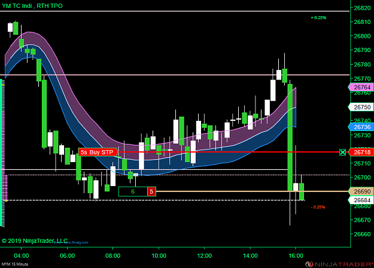The width and height of the screenshot is (374, 268).
Task: Click the 16:00 time axis label
Action: click(x=296, y=256)
